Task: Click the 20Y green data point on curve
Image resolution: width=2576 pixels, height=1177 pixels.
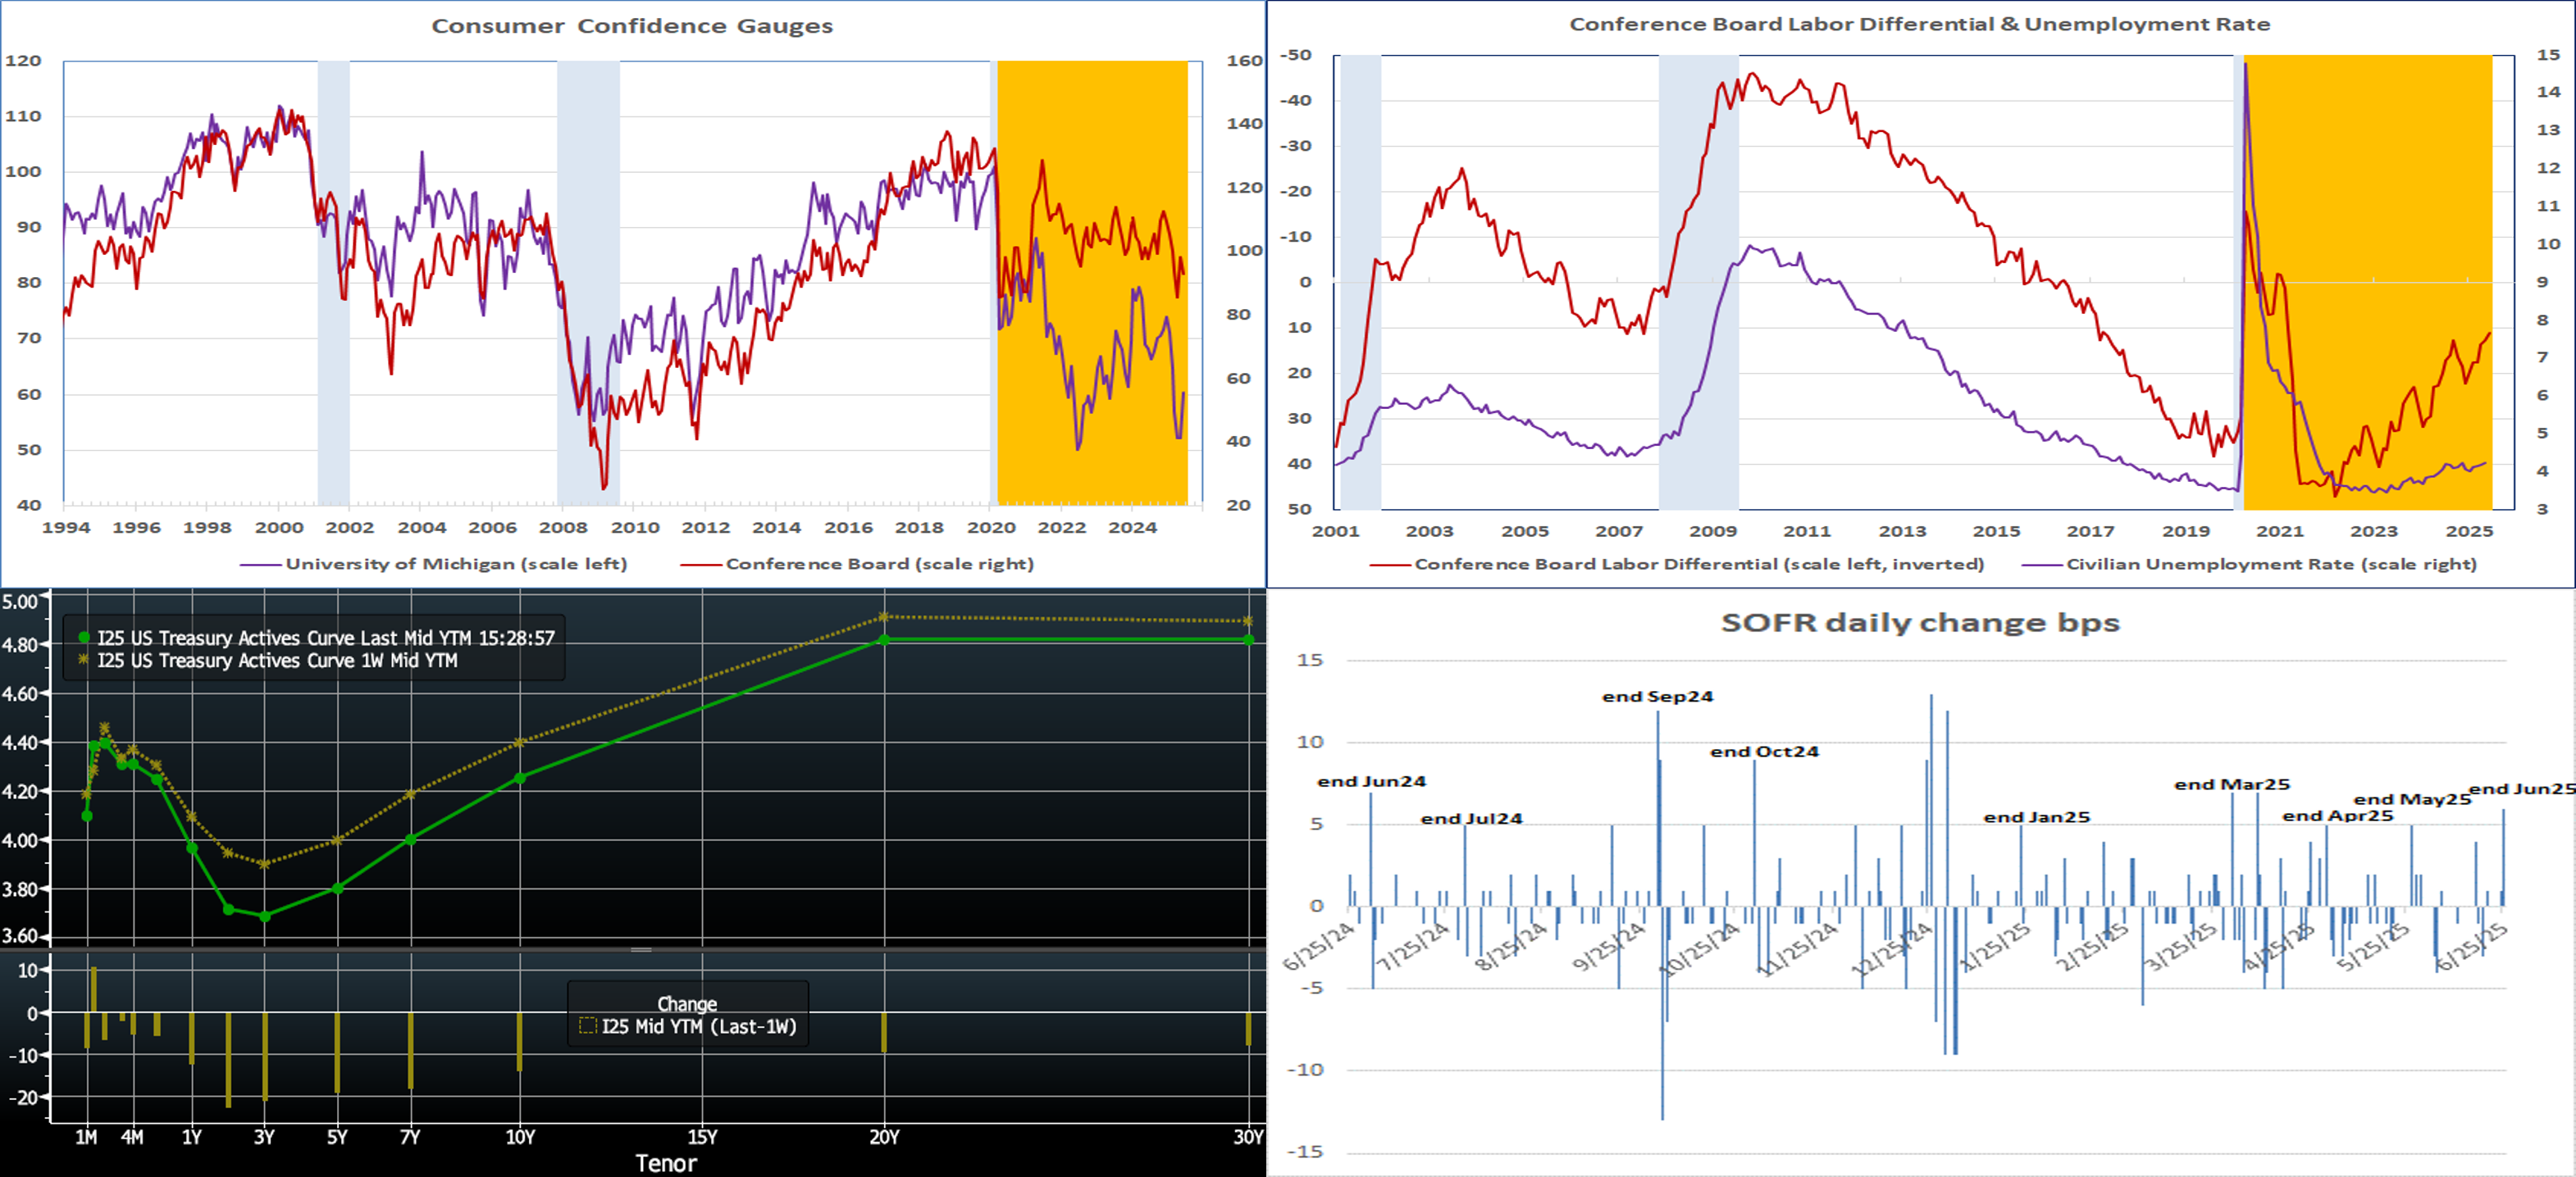Action: point(884,639)
